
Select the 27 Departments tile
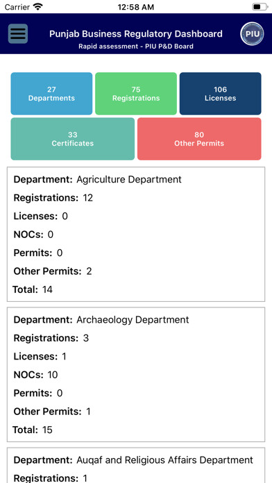tap(51, 94)
